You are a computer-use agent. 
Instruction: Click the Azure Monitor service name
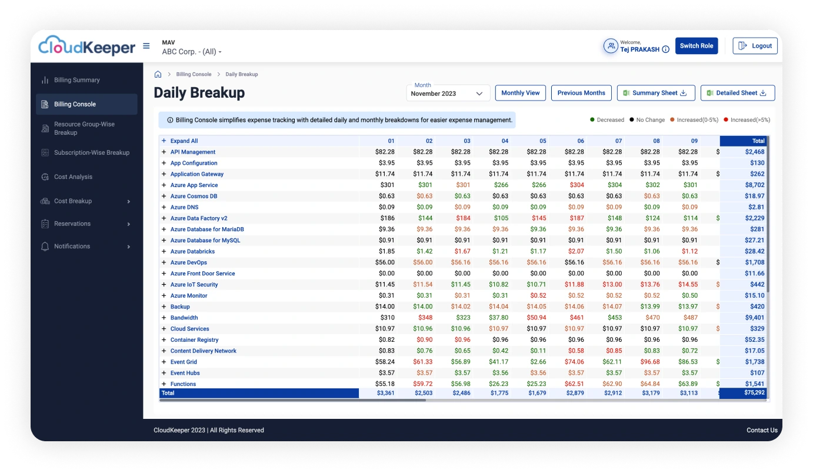point(189,296)
